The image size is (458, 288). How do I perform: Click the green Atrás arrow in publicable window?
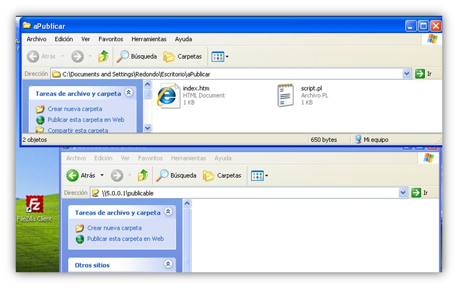pyautogui.click(x=72, y=175)
